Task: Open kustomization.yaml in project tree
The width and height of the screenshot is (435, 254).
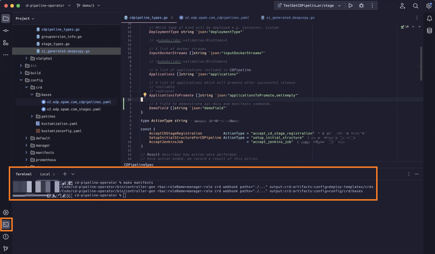Action: click(59, 124)
